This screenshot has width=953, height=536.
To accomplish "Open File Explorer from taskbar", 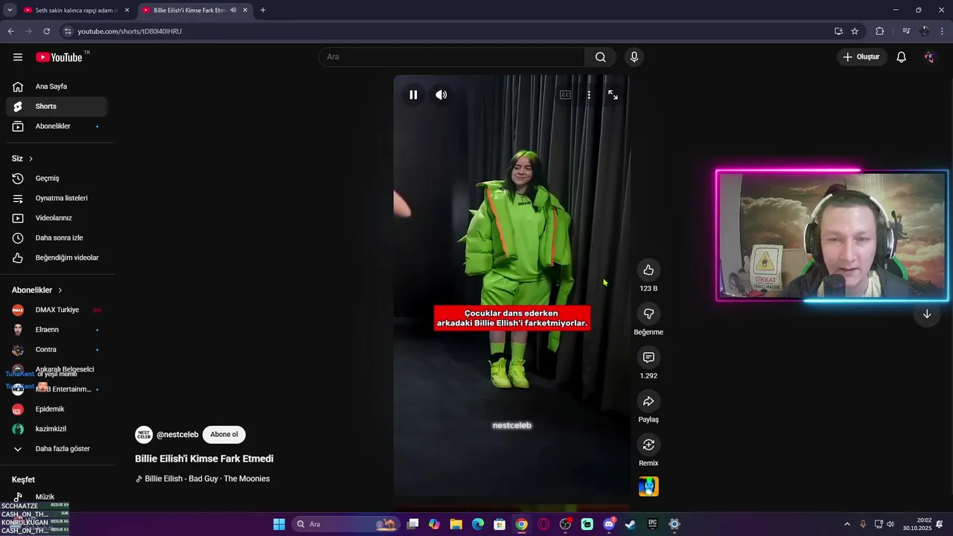I will [x=456, y=524].
